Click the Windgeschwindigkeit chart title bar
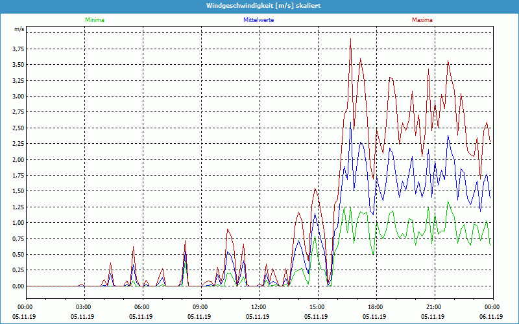 click(259, 6)
